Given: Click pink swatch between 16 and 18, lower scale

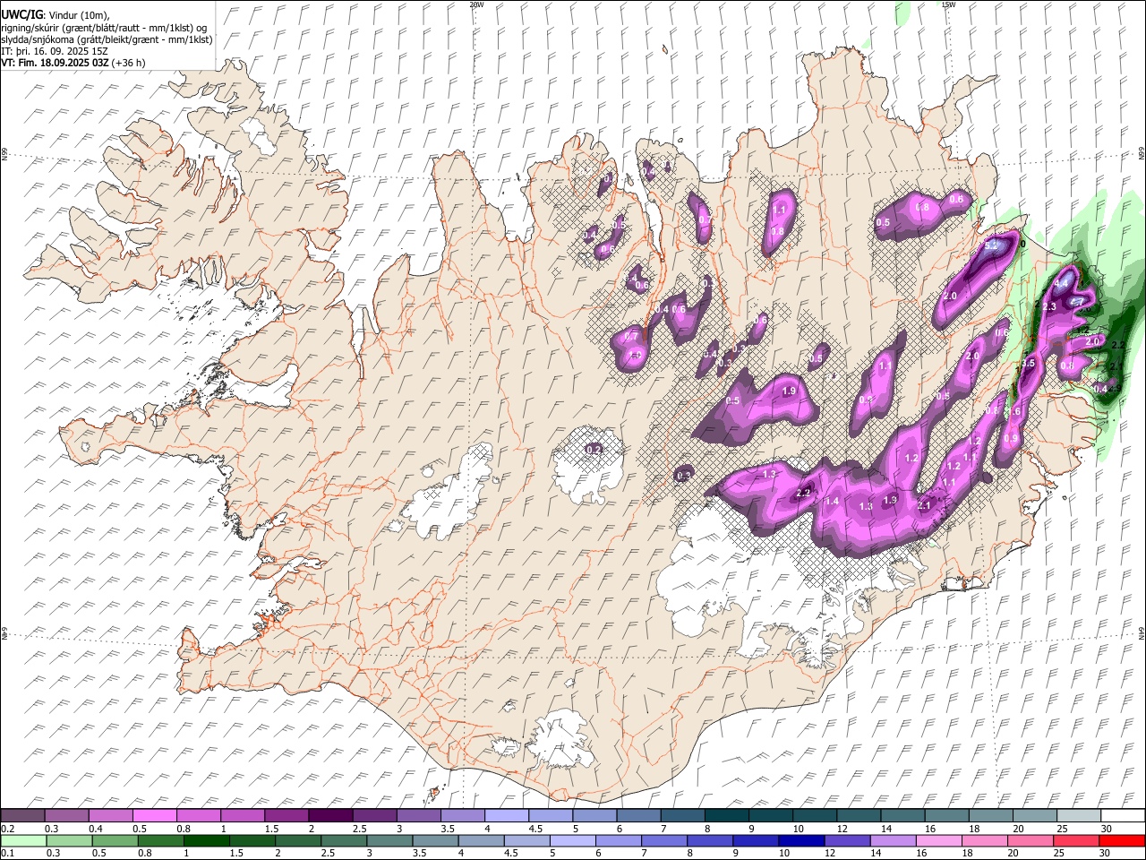Looking at the screenshot, I should point(937,841).
